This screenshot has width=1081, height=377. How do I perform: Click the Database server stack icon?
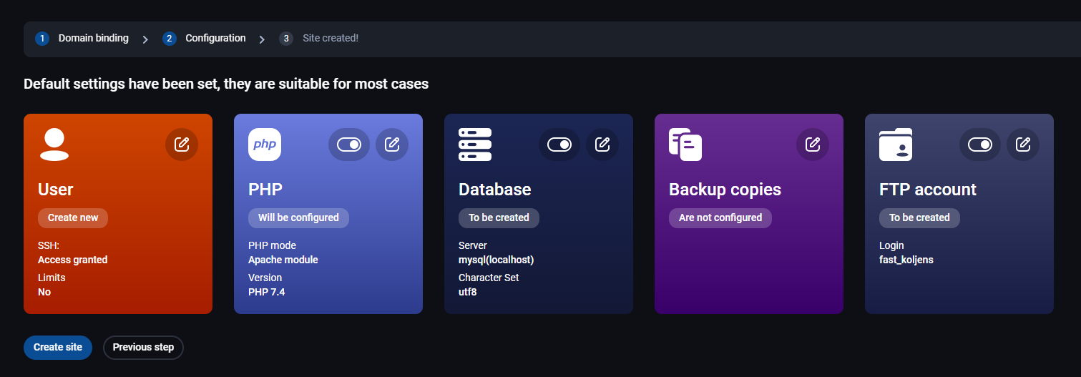(x=475, y=145)
